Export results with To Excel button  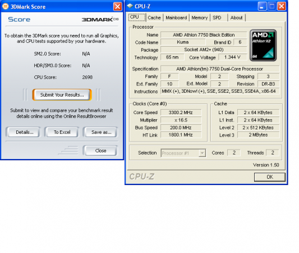pos(62,132)
